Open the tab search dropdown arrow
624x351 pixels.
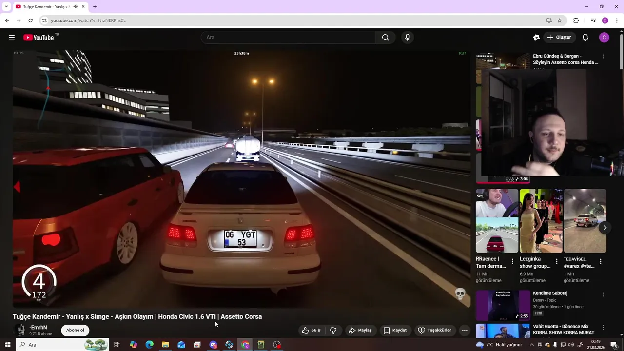coord(6,6)
